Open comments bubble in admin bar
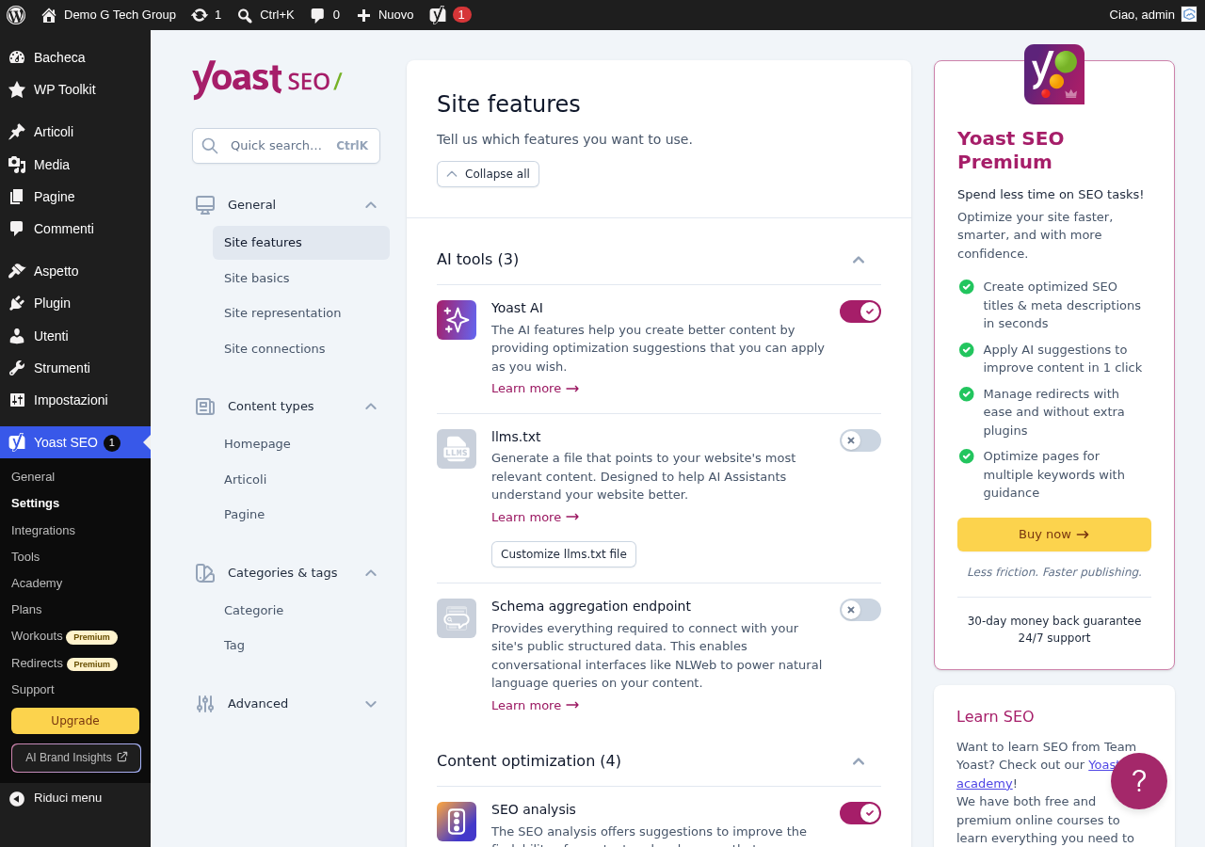Screen dimensions: 1205x847 (325, 14)
